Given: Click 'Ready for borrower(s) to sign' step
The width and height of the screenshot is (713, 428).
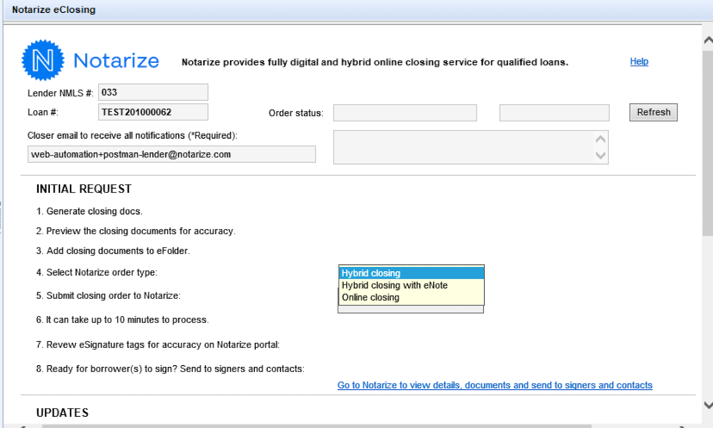Looking at the screenshot, I should tap(170, 369).
